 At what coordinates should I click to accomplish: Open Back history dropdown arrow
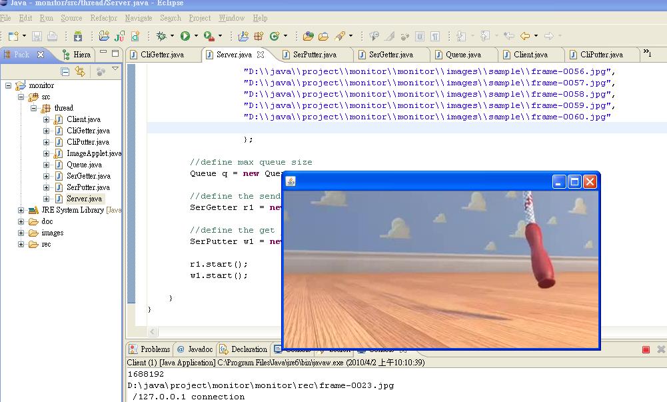pyautogui.click(x=536, y=36)
